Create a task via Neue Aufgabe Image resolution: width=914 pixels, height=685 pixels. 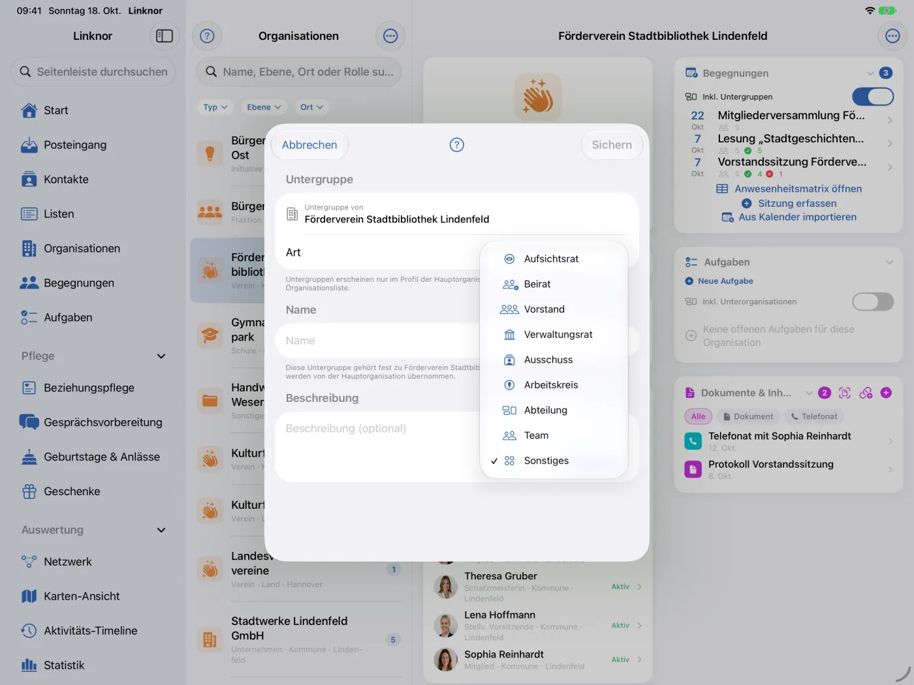(719, 281)
